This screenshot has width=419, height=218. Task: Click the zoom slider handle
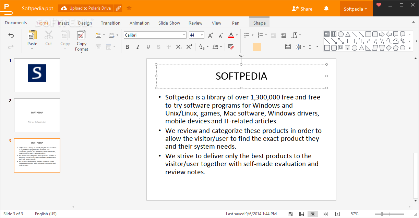[382, 214]
